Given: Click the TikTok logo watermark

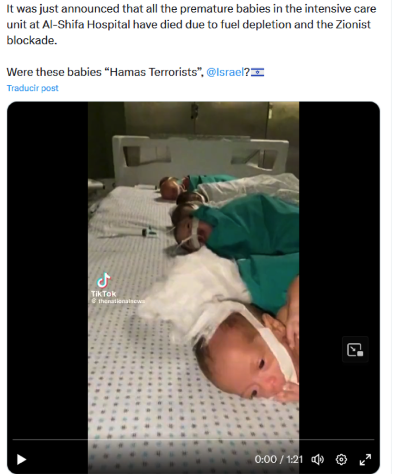Looking at the screenshot, I should [x=104, y=281].
